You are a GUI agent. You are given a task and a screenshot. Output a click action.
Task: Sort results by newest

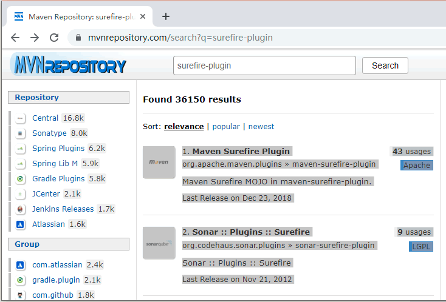(261, 127)
